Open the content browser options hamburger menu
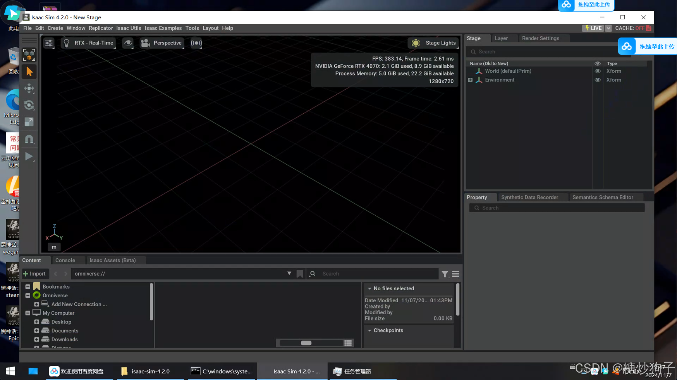Image resolution: width=677 pixels, height=380 pixels. [455, 274]
